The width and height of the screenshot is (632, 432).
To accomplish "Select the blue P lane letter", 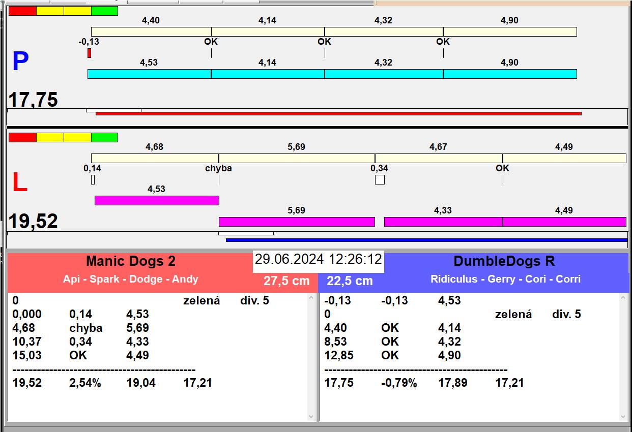I will 20,62.
